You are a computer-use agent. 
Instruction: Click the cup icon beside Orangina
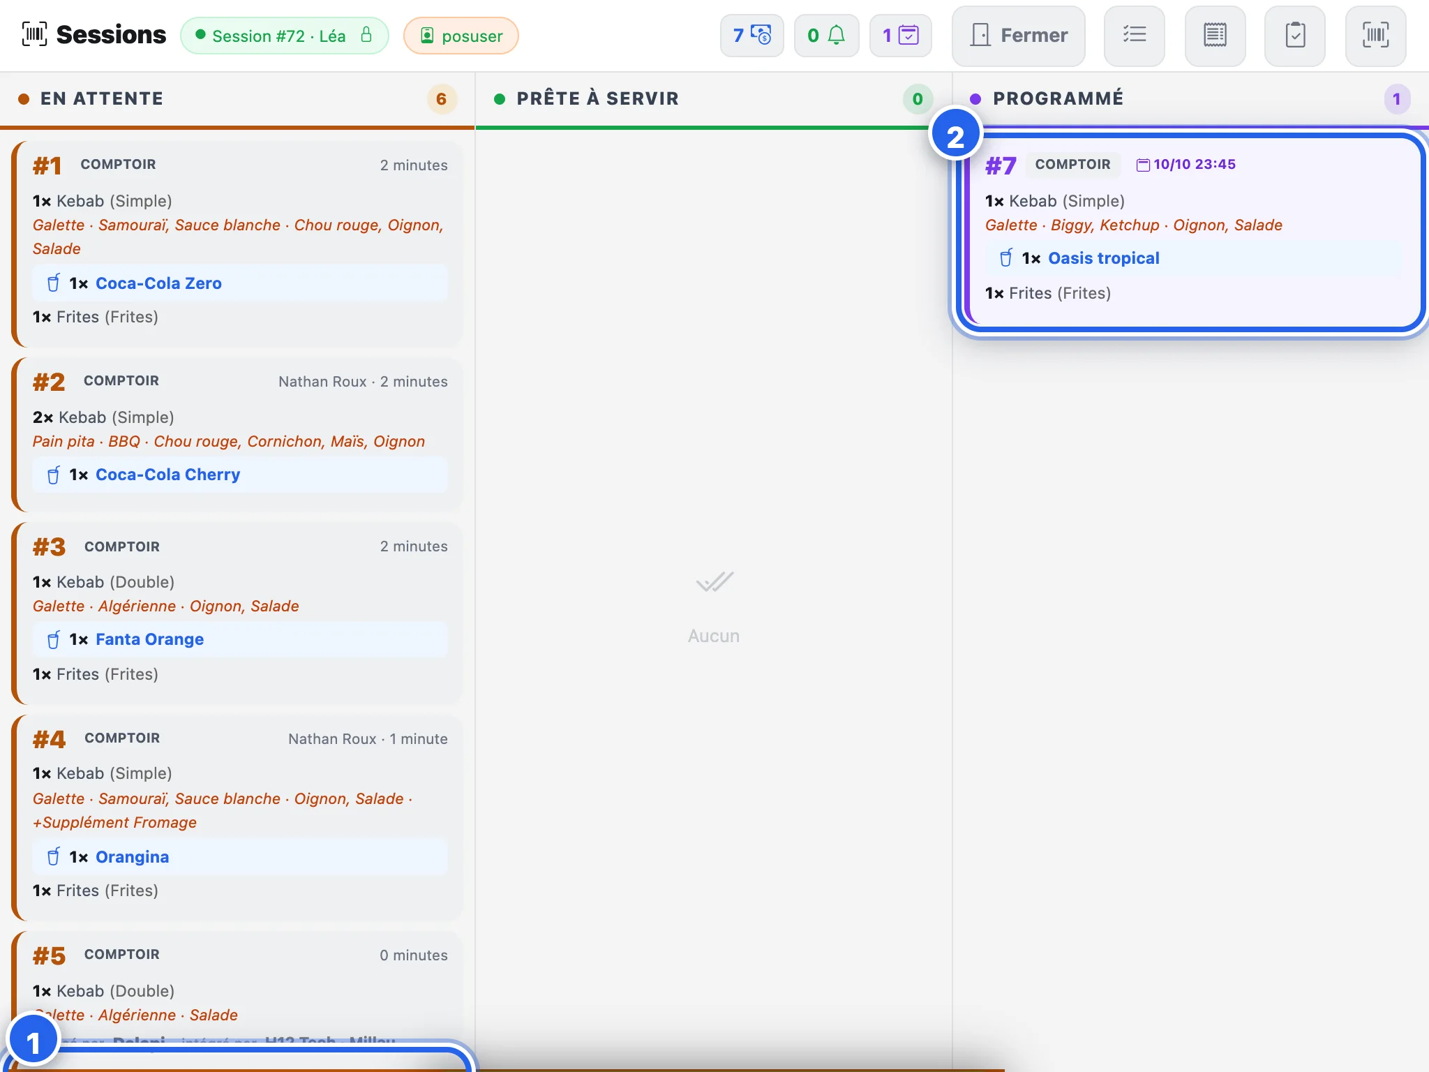click(x=53, y=857)
